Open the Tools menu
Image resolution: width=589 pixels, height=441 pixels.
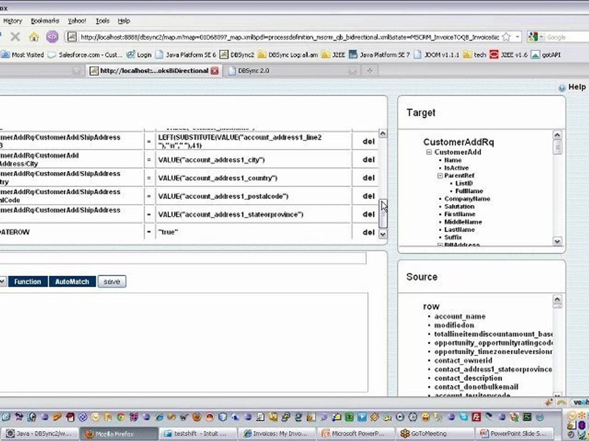coord(102,21)
